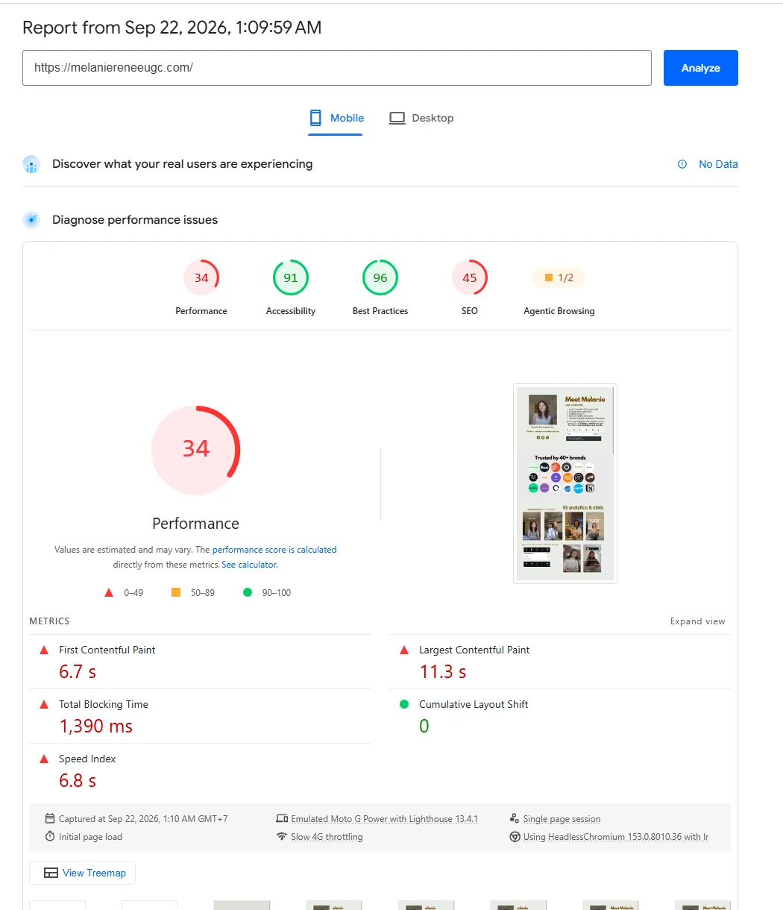Click the Captured at Sep 22 text

pos(143,819)
